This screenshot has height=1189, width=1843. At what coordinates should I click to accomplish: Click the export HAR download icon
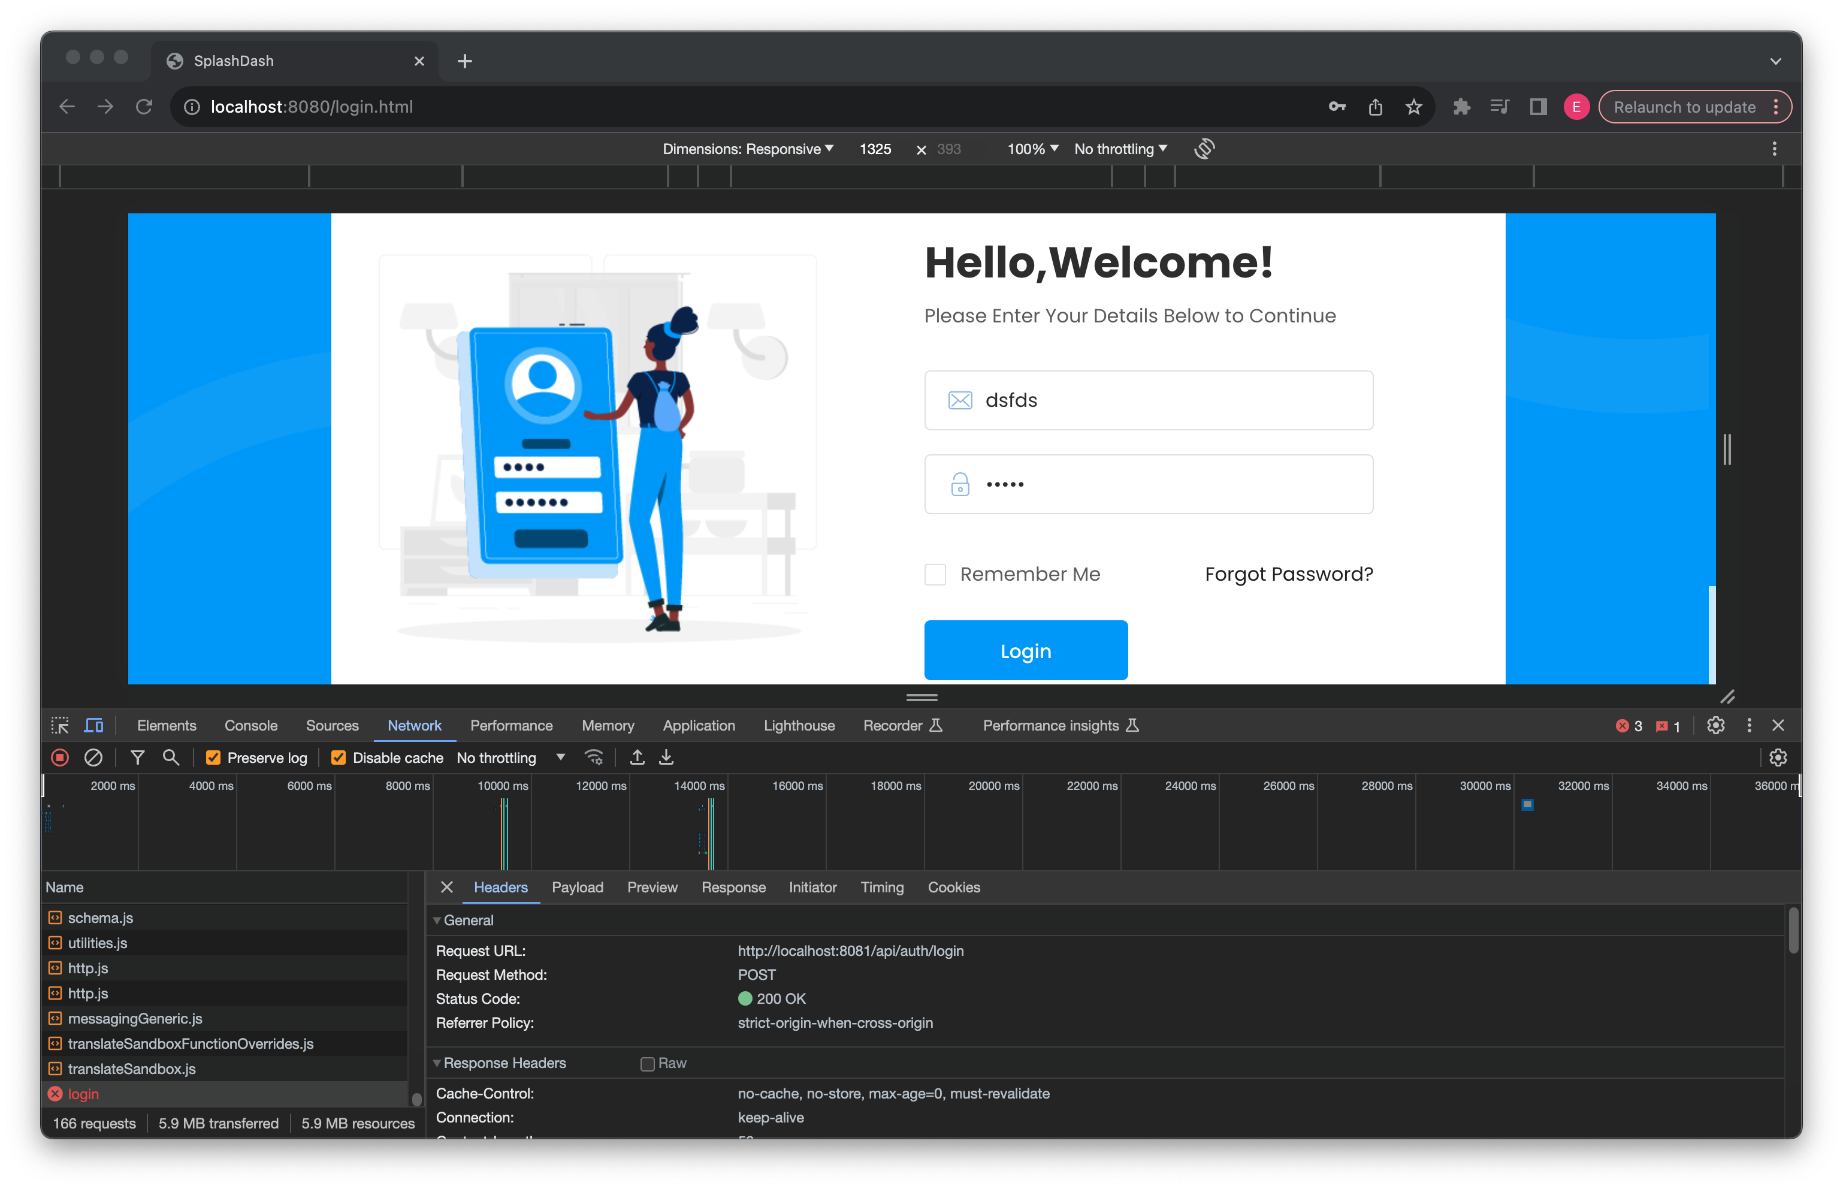click(666, 758)
